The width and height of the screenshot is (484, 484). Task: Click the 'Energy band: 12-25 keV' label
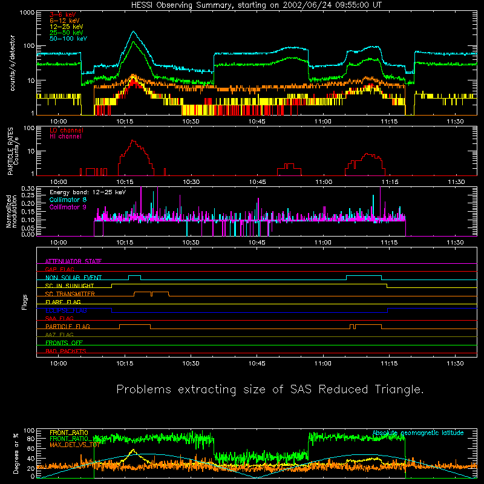pyautogui.click(x=88, y=192)
